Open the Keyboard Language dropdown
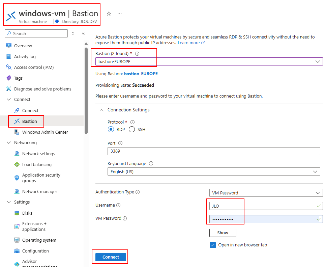This screenshot has height=267, width=325. click(214, 171)
